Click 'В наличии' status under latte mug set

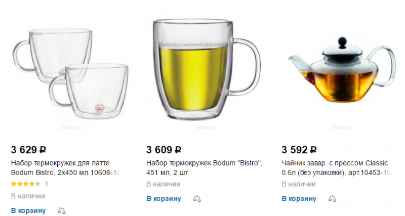pyautogui.click(x=28, y=196)
